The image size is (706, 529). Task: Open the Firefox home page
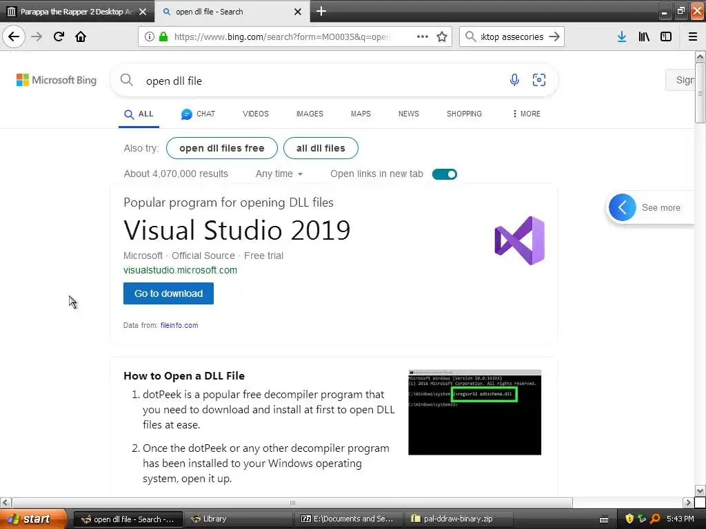click(81, 37)
